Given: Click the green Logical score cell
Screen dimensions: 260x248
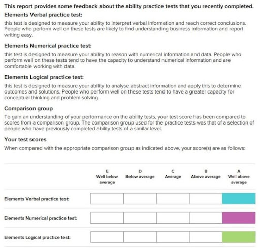Looking at the screenshot, I should click(x=239, y=237).
